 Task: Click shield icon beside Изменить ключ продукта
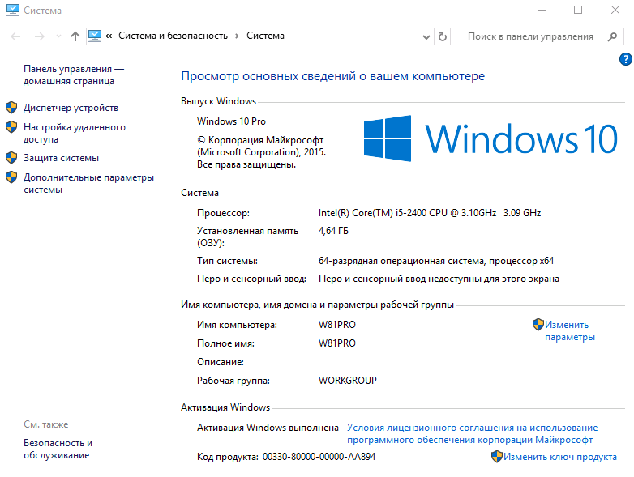[497, 457]
